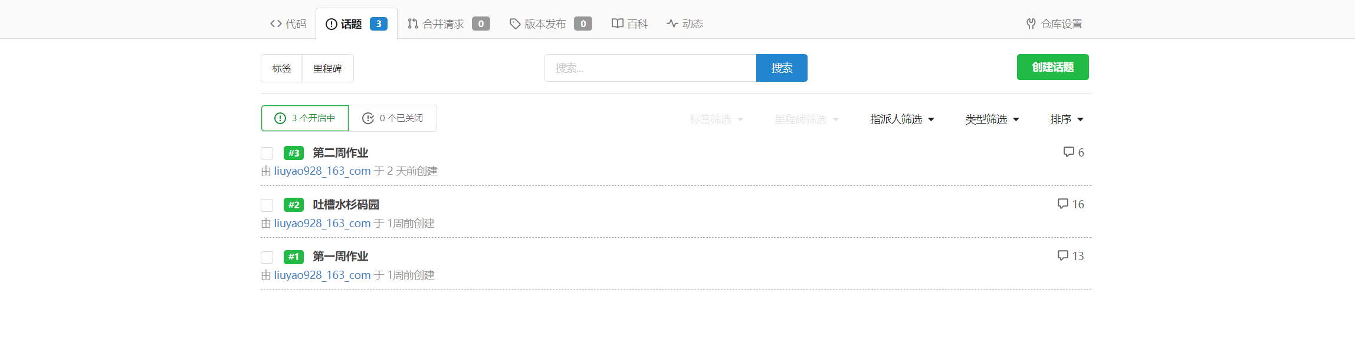Tick the checkbox for 第二周作业
Screen dimensions: 1355x346
pos(267,154)
